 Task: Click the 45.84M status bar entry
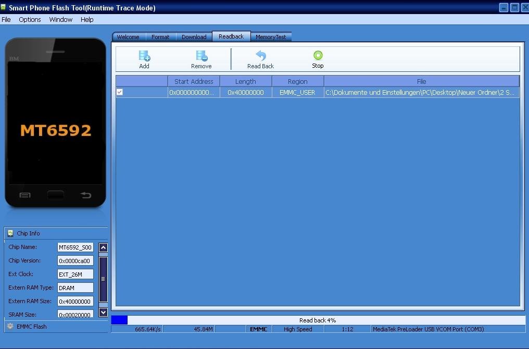189,329
